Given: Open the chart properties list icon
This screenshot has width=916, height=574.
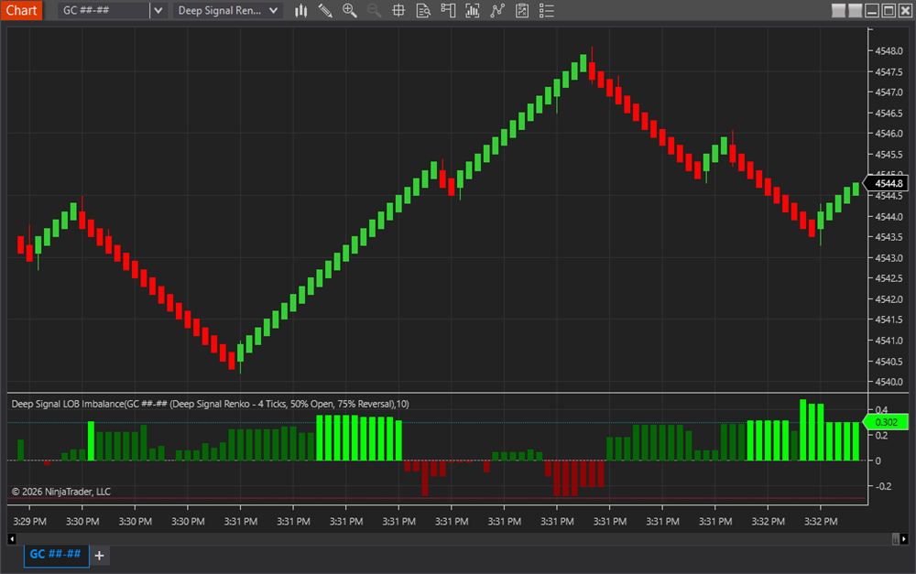Looking at the screenshot, I should [547, 10].
